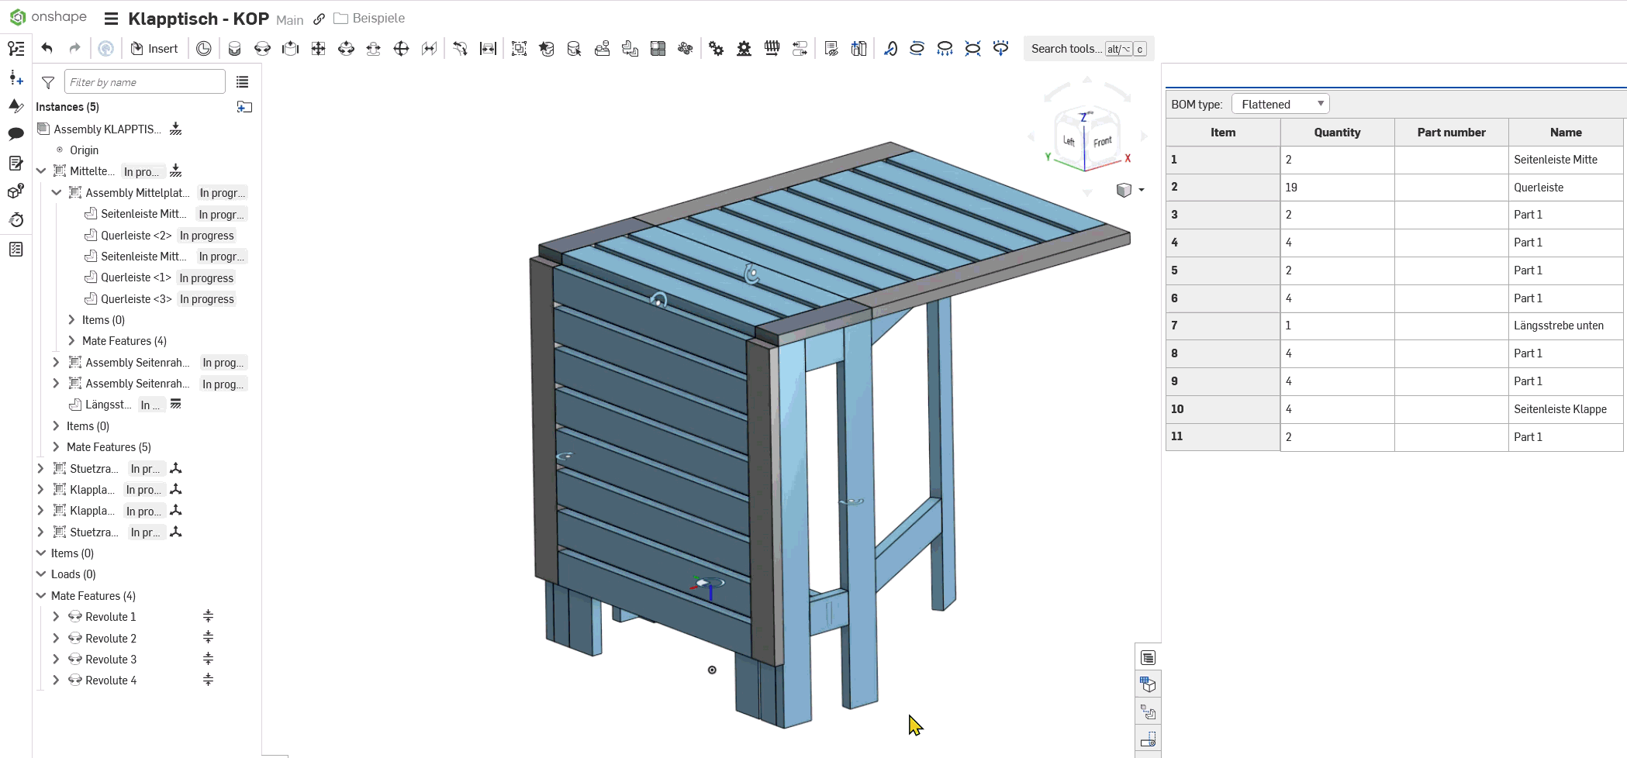Toggle suppress icon next to Revolute 1
This screenshot has width=1627, height=758.
[208, 617]
